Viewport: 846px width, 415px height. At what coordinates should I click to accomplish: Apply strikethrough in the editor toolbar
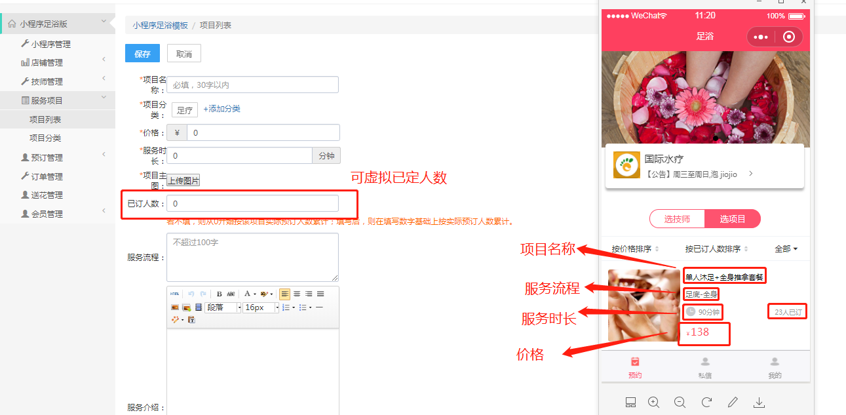231,294
